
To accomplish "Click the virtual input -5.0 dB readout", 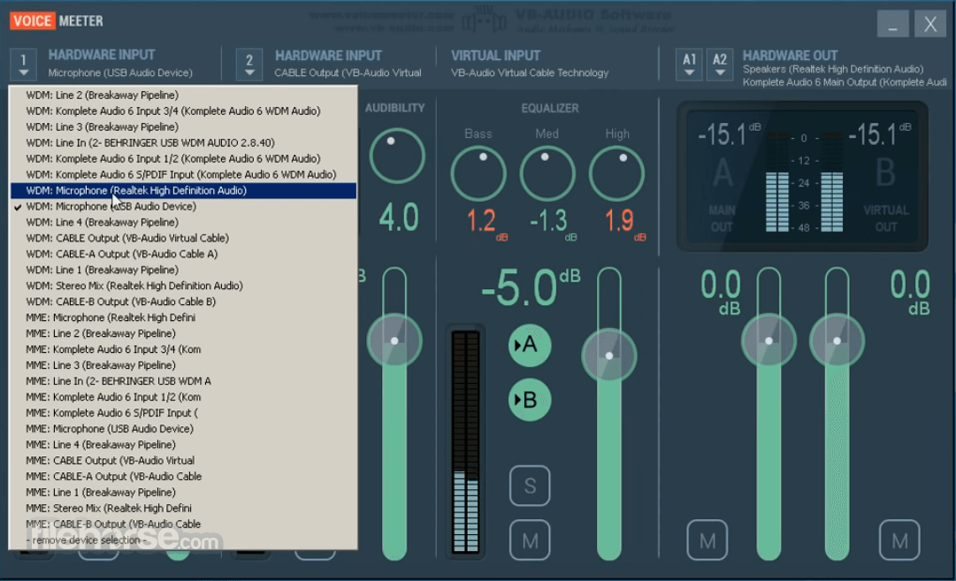I will pyautogui.click(x=531, y=287).
